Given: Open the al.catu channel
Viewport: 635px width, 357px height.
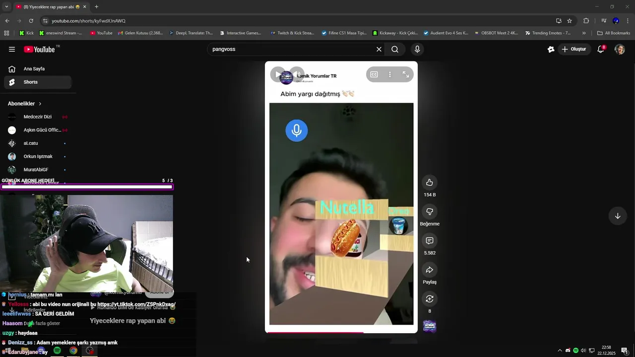Looking at the screenshot, I should pos(38,143).
